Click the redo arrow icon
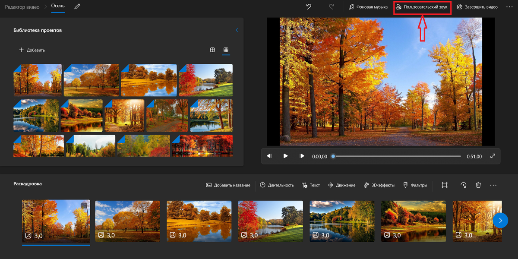518x259 pixels. (332, 7)
